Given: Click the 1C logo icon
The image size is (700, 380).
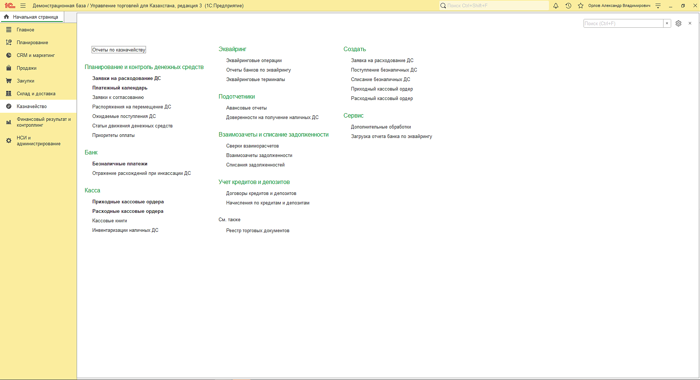Looking at the screenshot, I should 10,5.
